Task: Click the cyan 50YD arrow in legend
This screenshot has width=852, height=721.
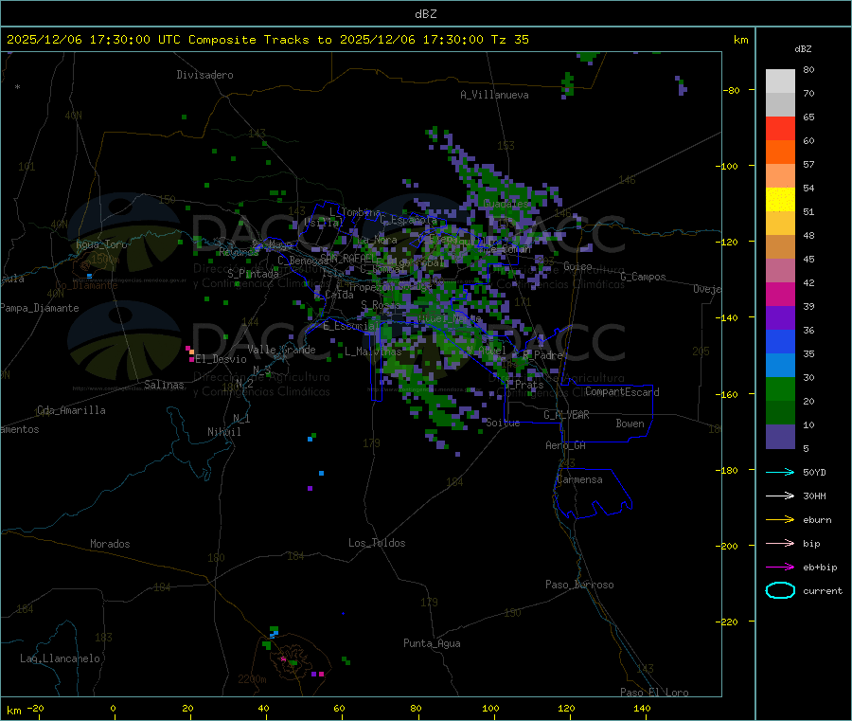Action: pyautogui.click(x=780, y=472)
